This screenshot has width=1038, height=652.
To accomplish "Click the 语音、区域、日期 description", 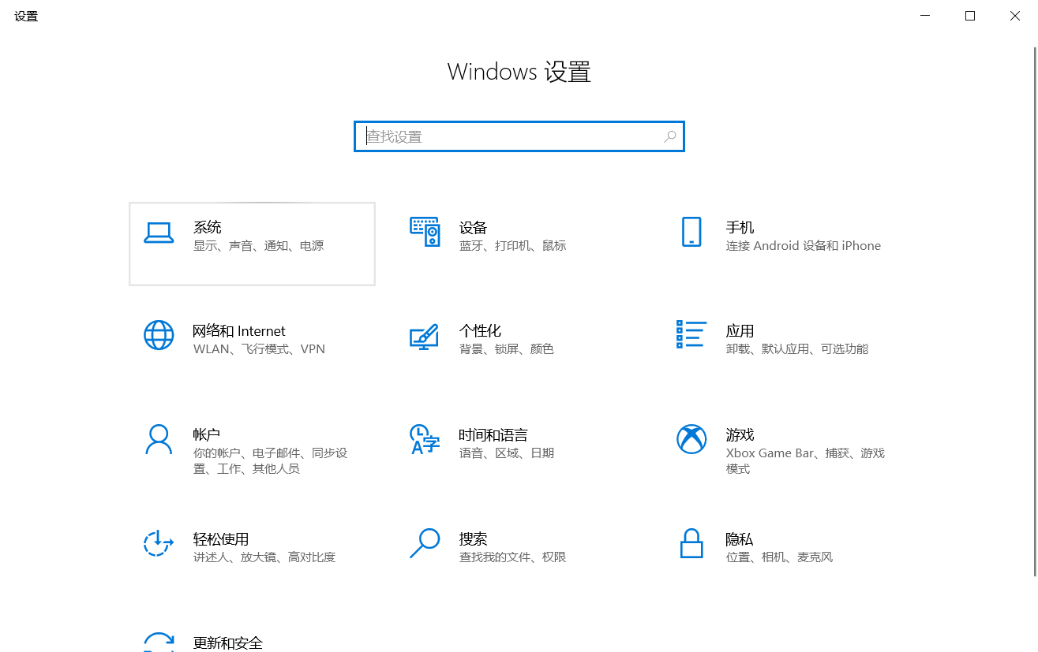I will (x=507, y=453).
